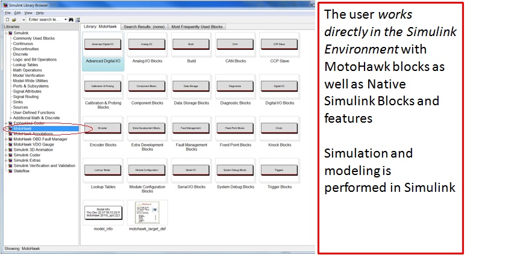Open the Diagnostic Blocks library

[236, 86]
